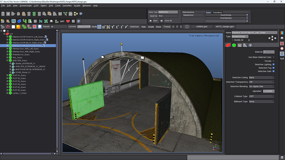Click the plus add-node toolbar icon
Image resolution: width=285 pixels, height=160 pixels.
(8, 14)
